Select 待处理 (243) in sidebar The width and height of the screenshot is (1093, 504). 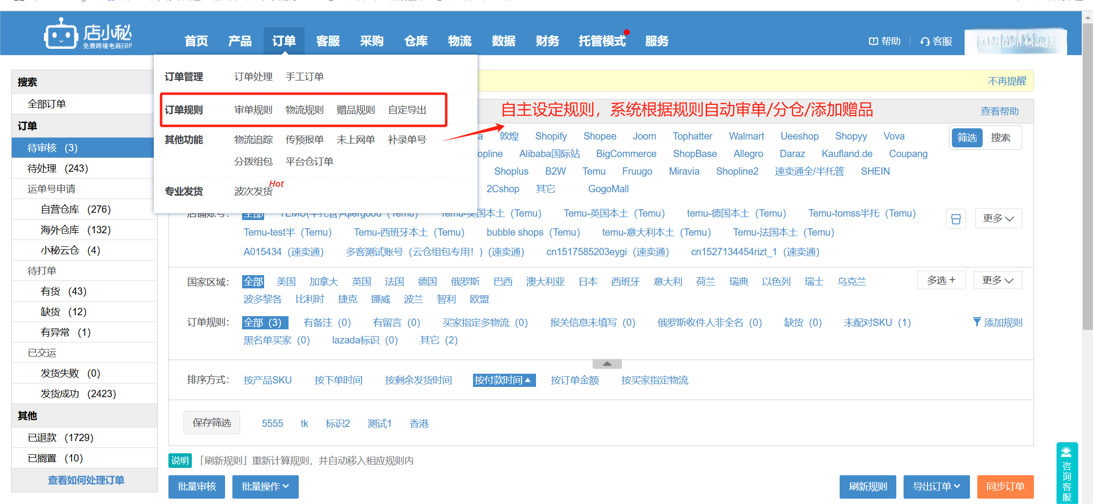pyautogui.click(x=84, y=168)
